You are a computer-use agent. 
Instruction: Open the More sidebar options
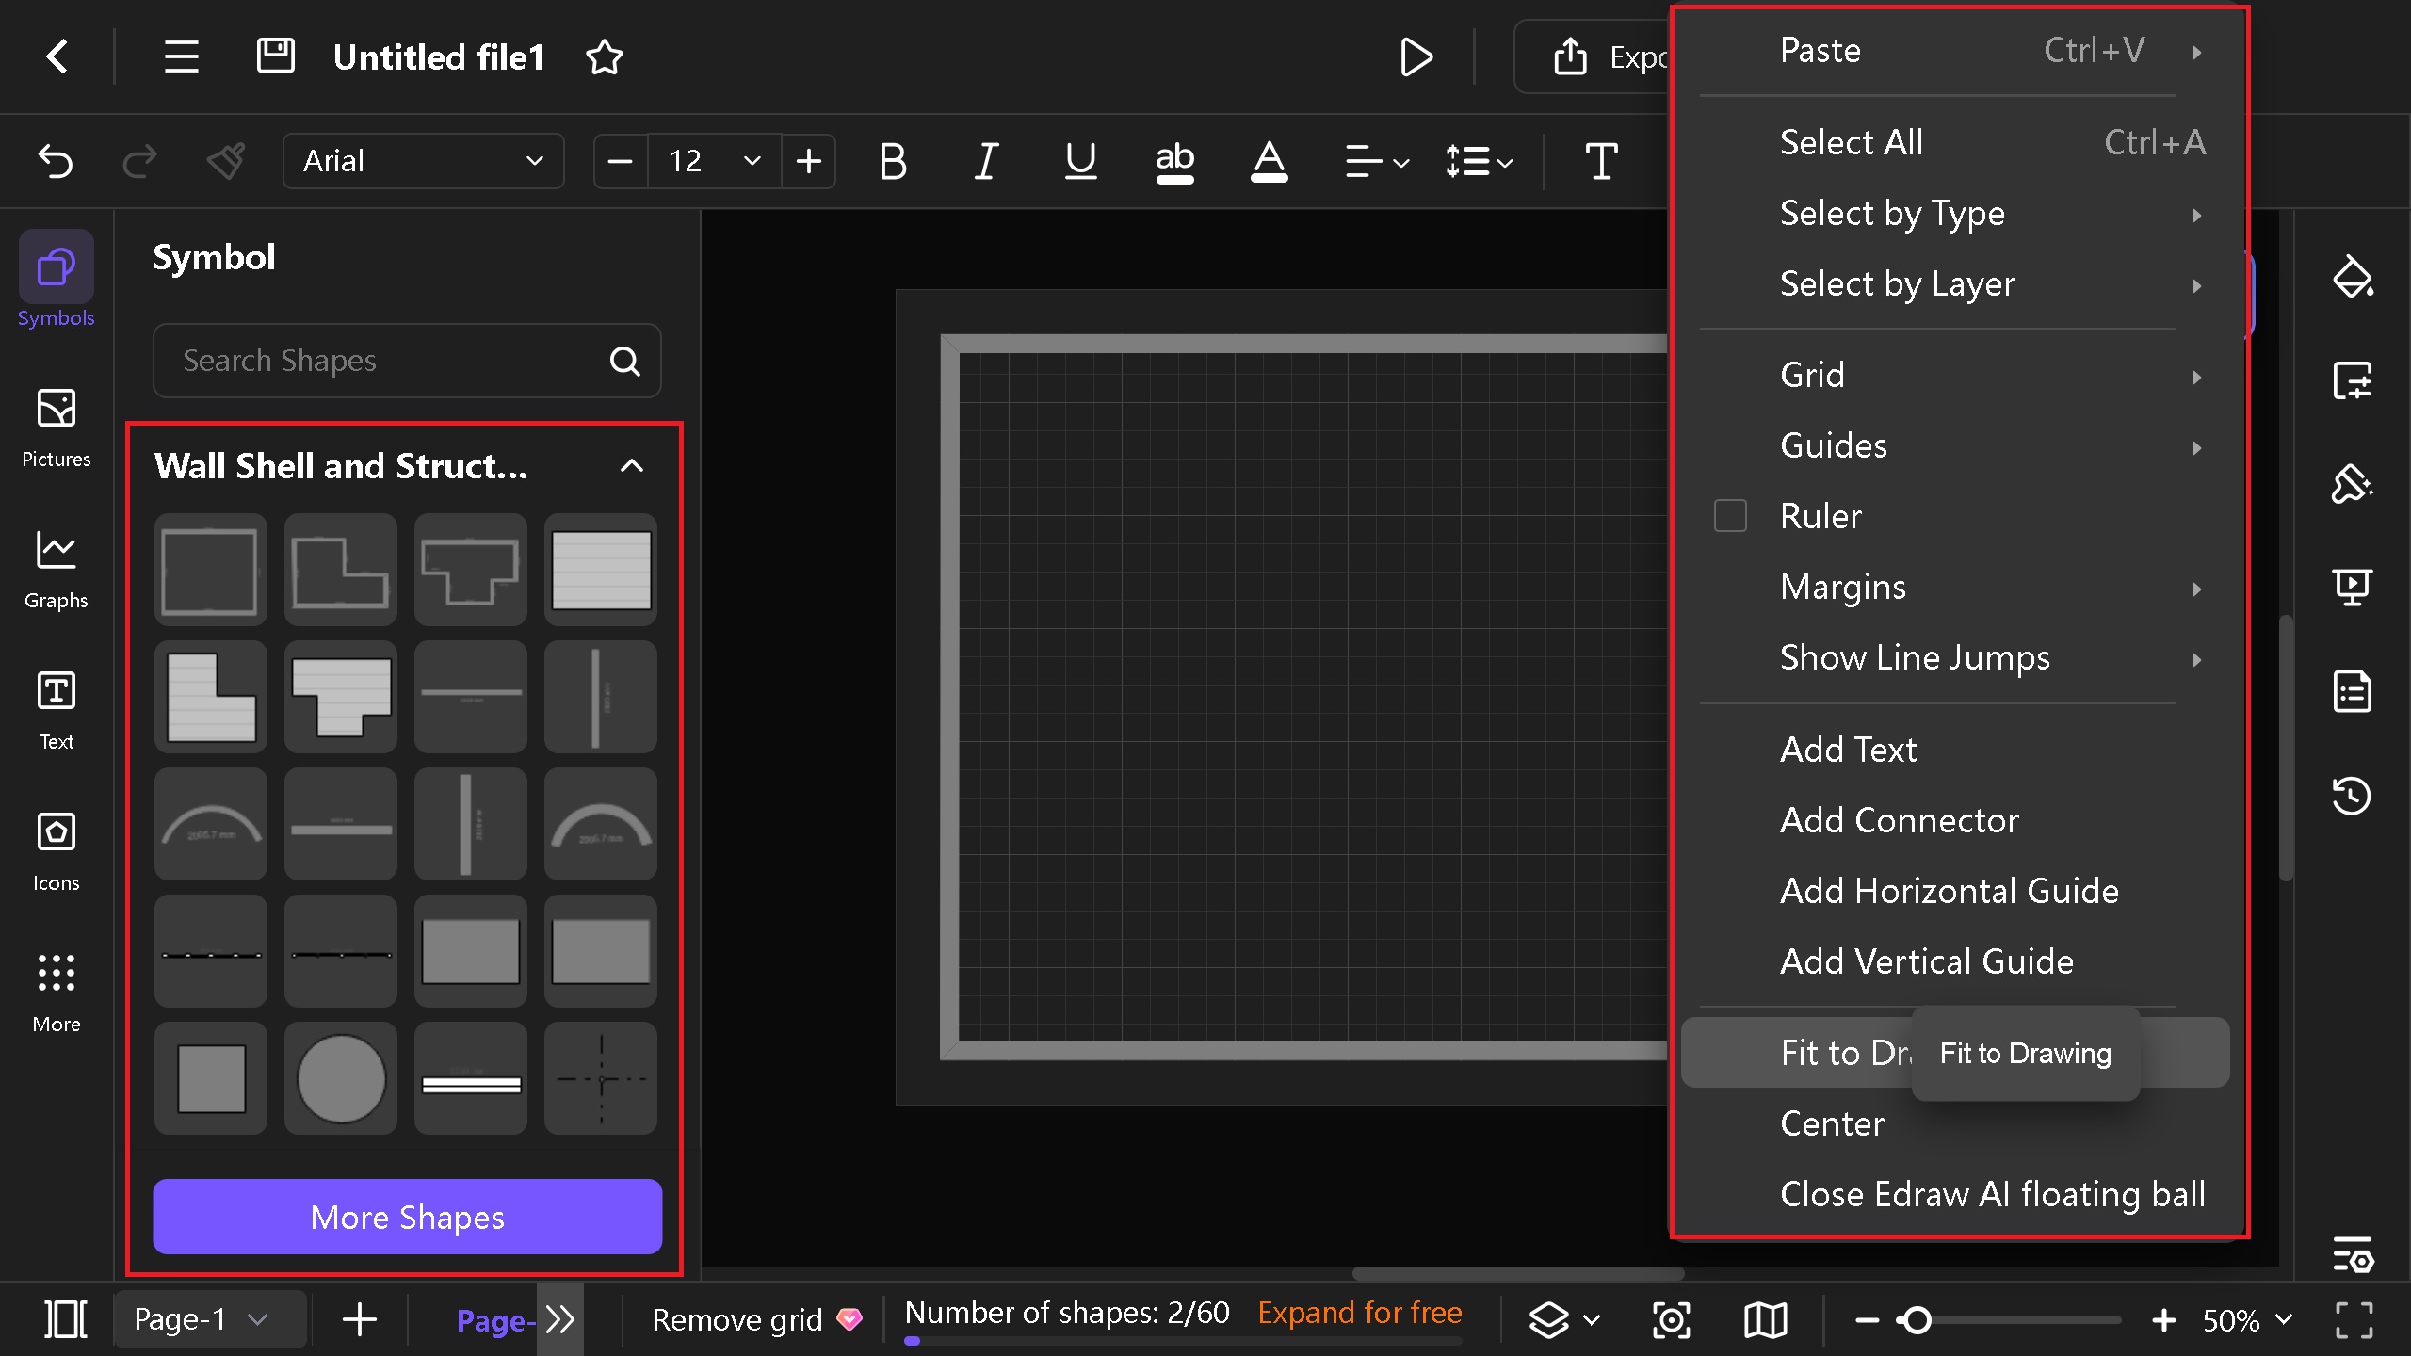56,992
